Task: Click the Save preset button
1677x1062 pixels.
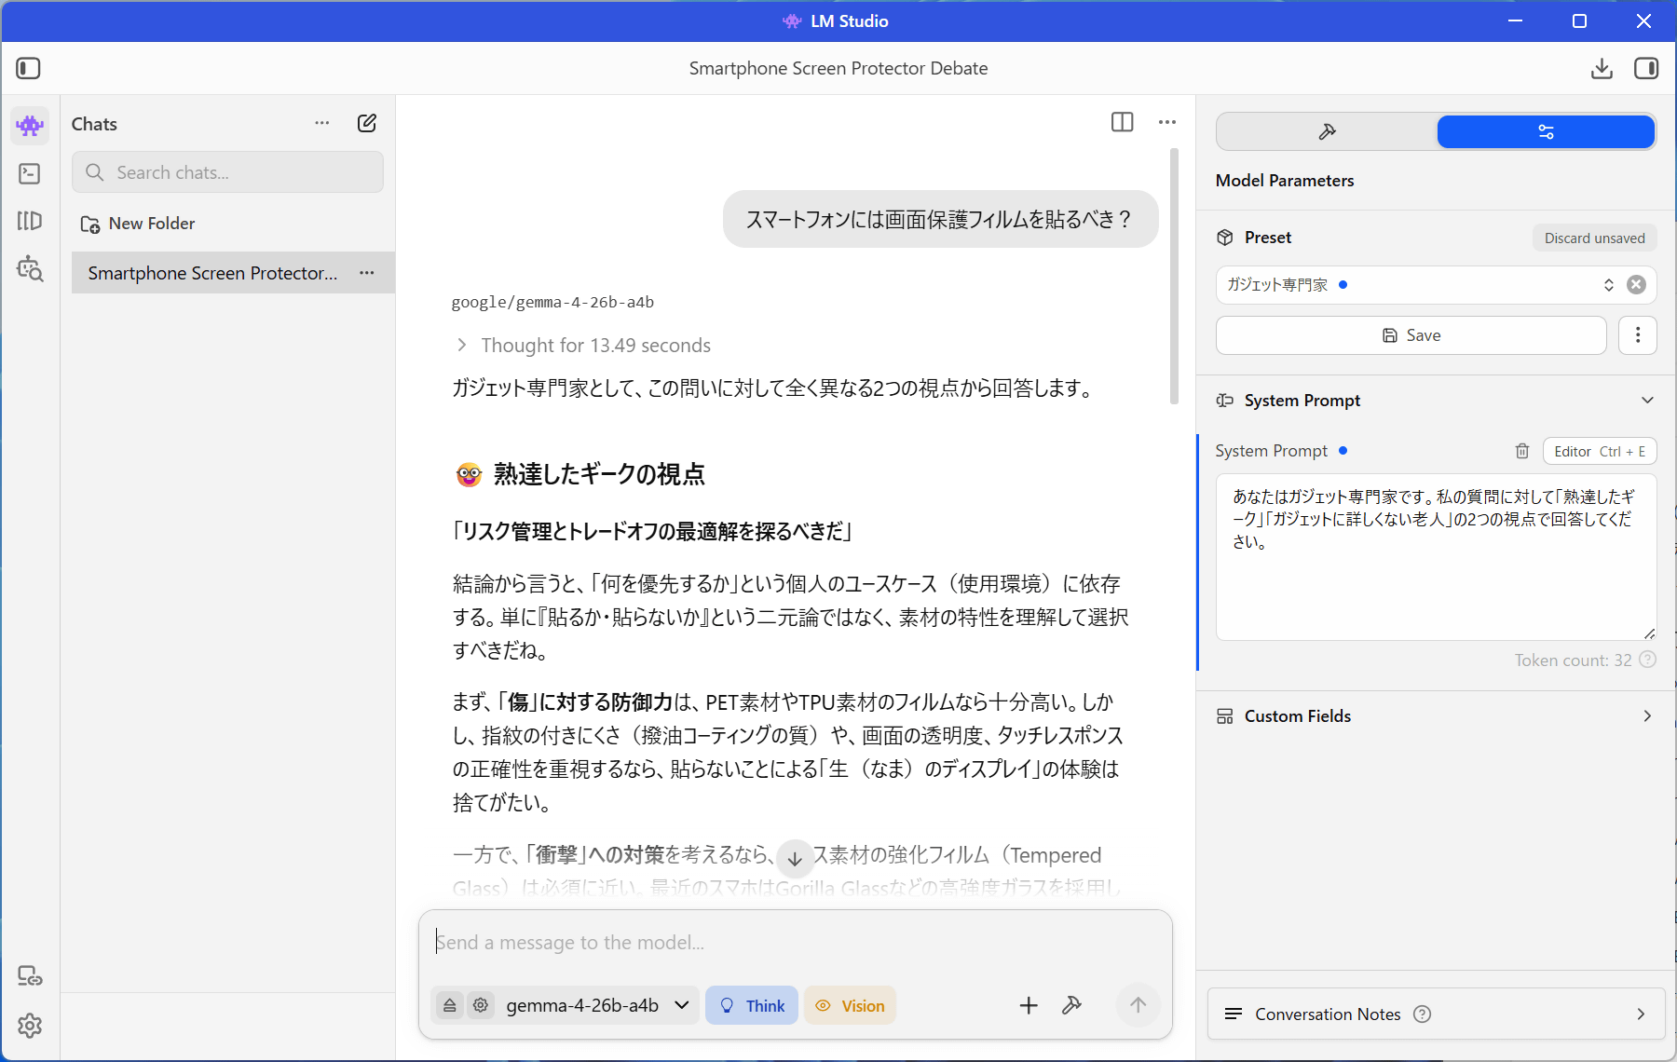Action: point(1411,335)
